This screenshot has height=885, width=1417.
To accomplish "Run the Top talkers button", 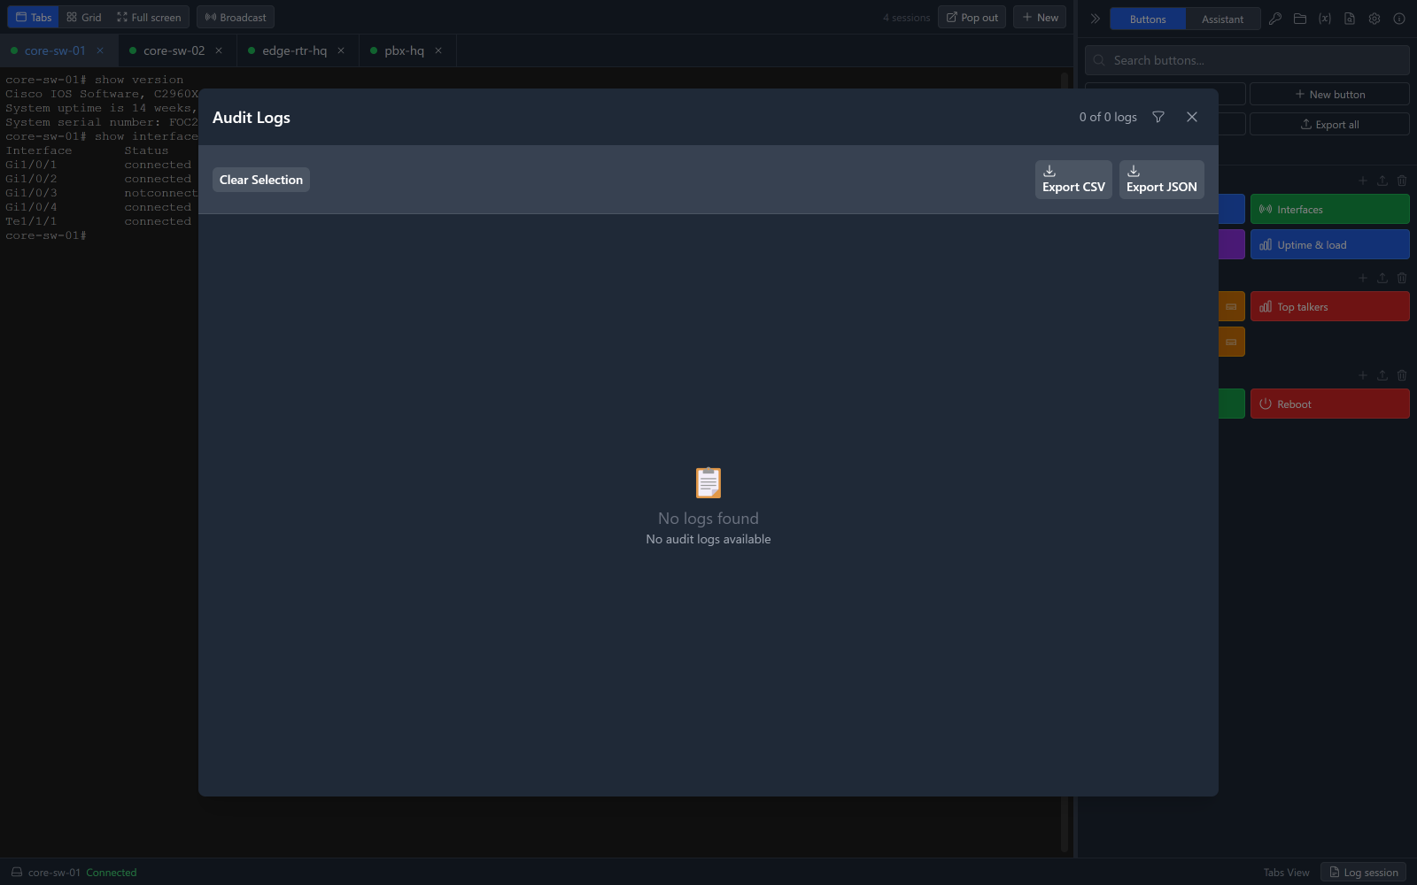I will coord(1329,306).
